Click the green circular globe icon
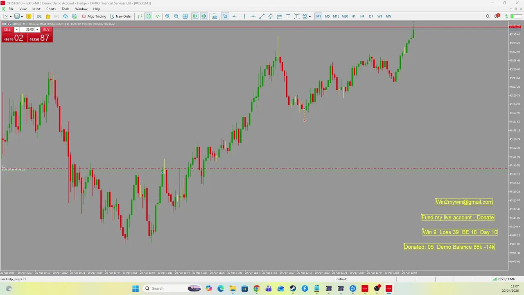 [74, 16]
